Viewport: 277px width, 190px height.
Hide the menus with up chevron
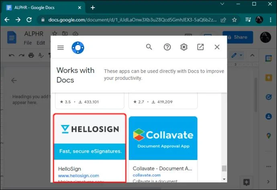(x=252, y=55)
